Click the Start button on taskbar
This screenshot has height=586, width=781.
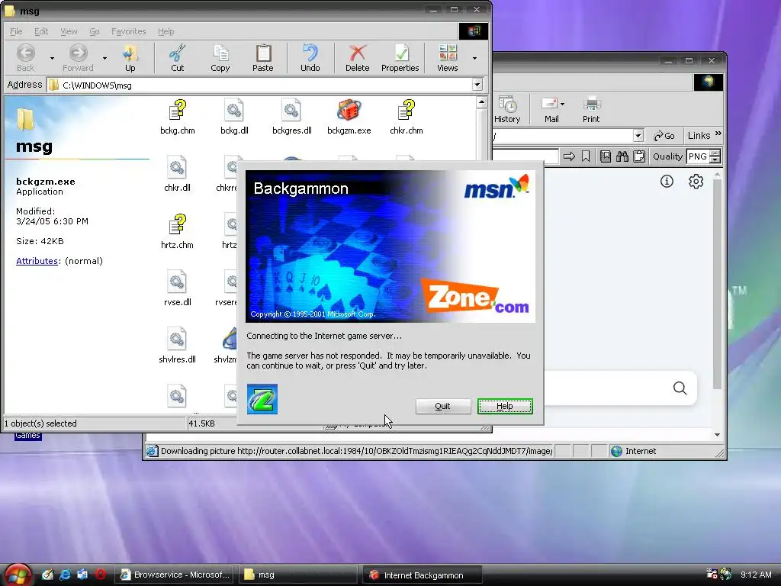pyautogui.click(x=18, y=575)
